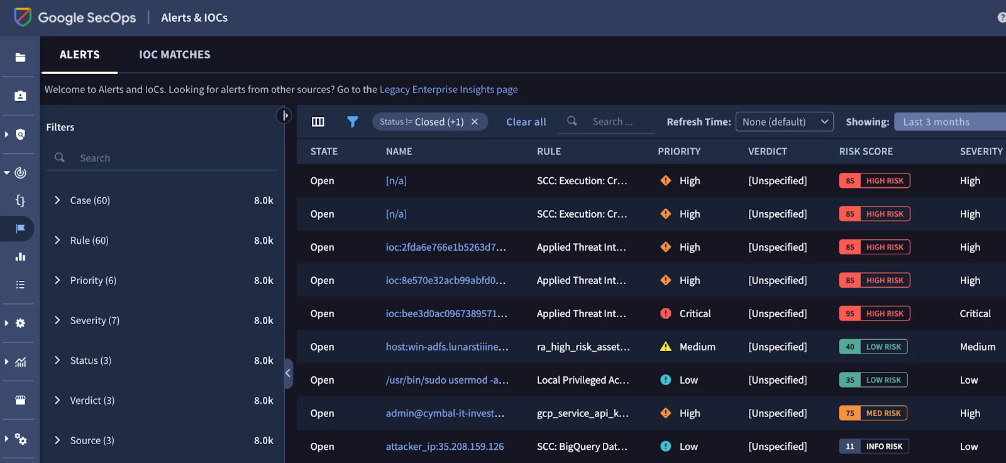
Task: Sort by the STATE column header
Action: click(324, 151)
